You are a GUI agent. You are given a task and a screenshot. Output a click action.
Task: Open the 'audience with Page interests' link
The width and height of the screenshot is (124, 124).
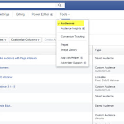pyautogui.click(x=18, y=58)
